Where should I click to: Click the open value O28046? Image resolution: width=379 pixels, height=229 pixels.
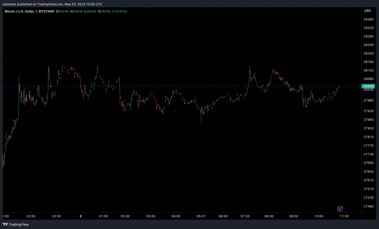click(62, 11)
